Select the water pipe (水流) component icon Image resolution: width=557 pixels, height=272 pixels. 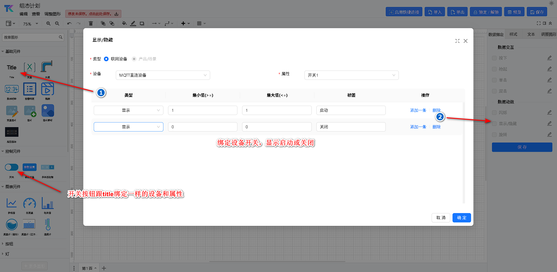point(47,67)
